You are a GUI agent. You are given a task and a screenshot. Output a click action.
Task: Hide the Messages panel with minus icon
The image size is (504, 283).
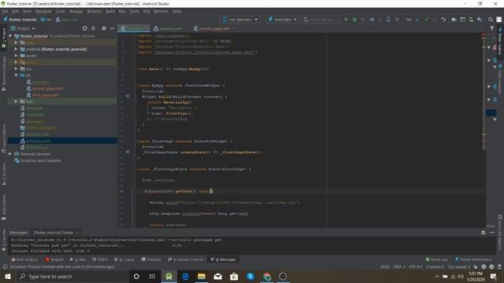click(491, 233)
